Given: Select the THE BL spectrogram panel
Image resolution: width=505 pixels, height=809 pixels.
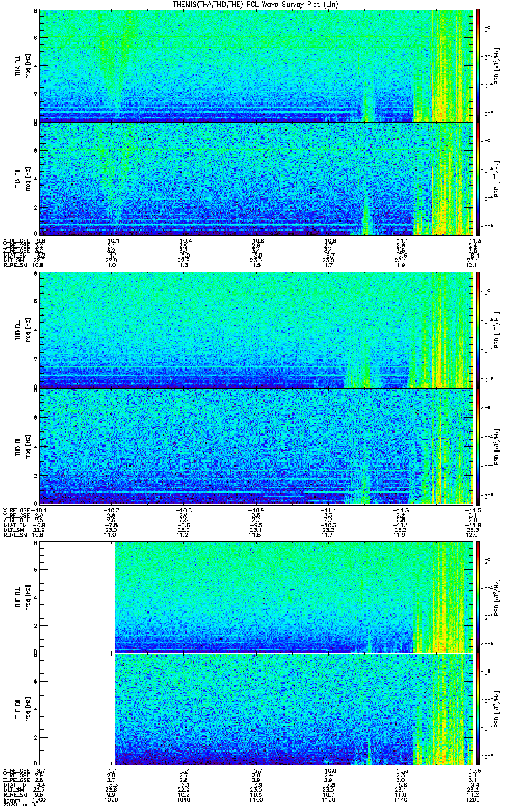Looking at the screenshot, I should 255,597.
